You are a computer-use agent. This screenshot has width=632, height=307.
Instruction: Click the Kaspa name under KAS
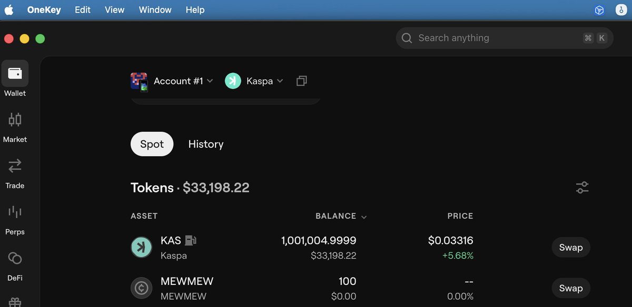(174, 256)
